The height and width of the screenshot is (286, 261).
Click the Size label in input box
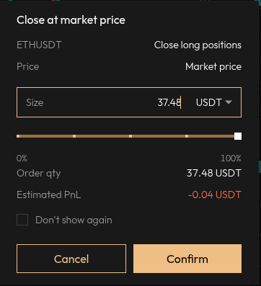click(35, 102)
